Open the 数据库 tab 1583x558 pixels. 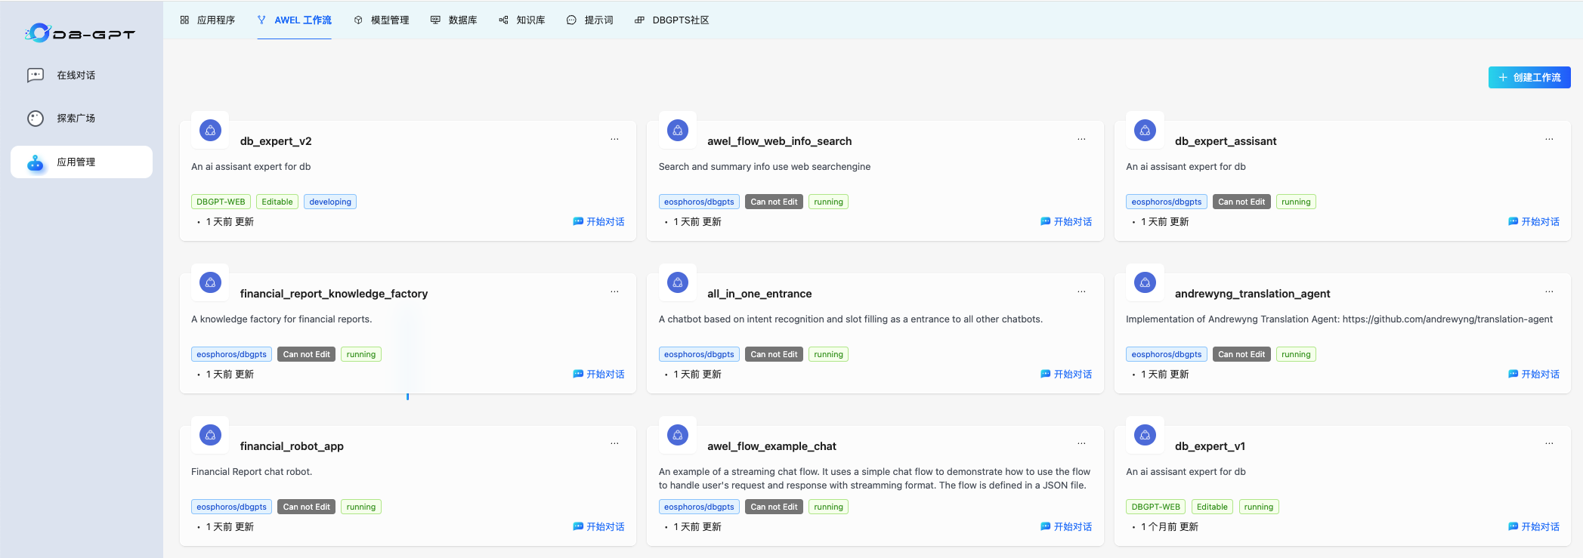click(454, 20)
